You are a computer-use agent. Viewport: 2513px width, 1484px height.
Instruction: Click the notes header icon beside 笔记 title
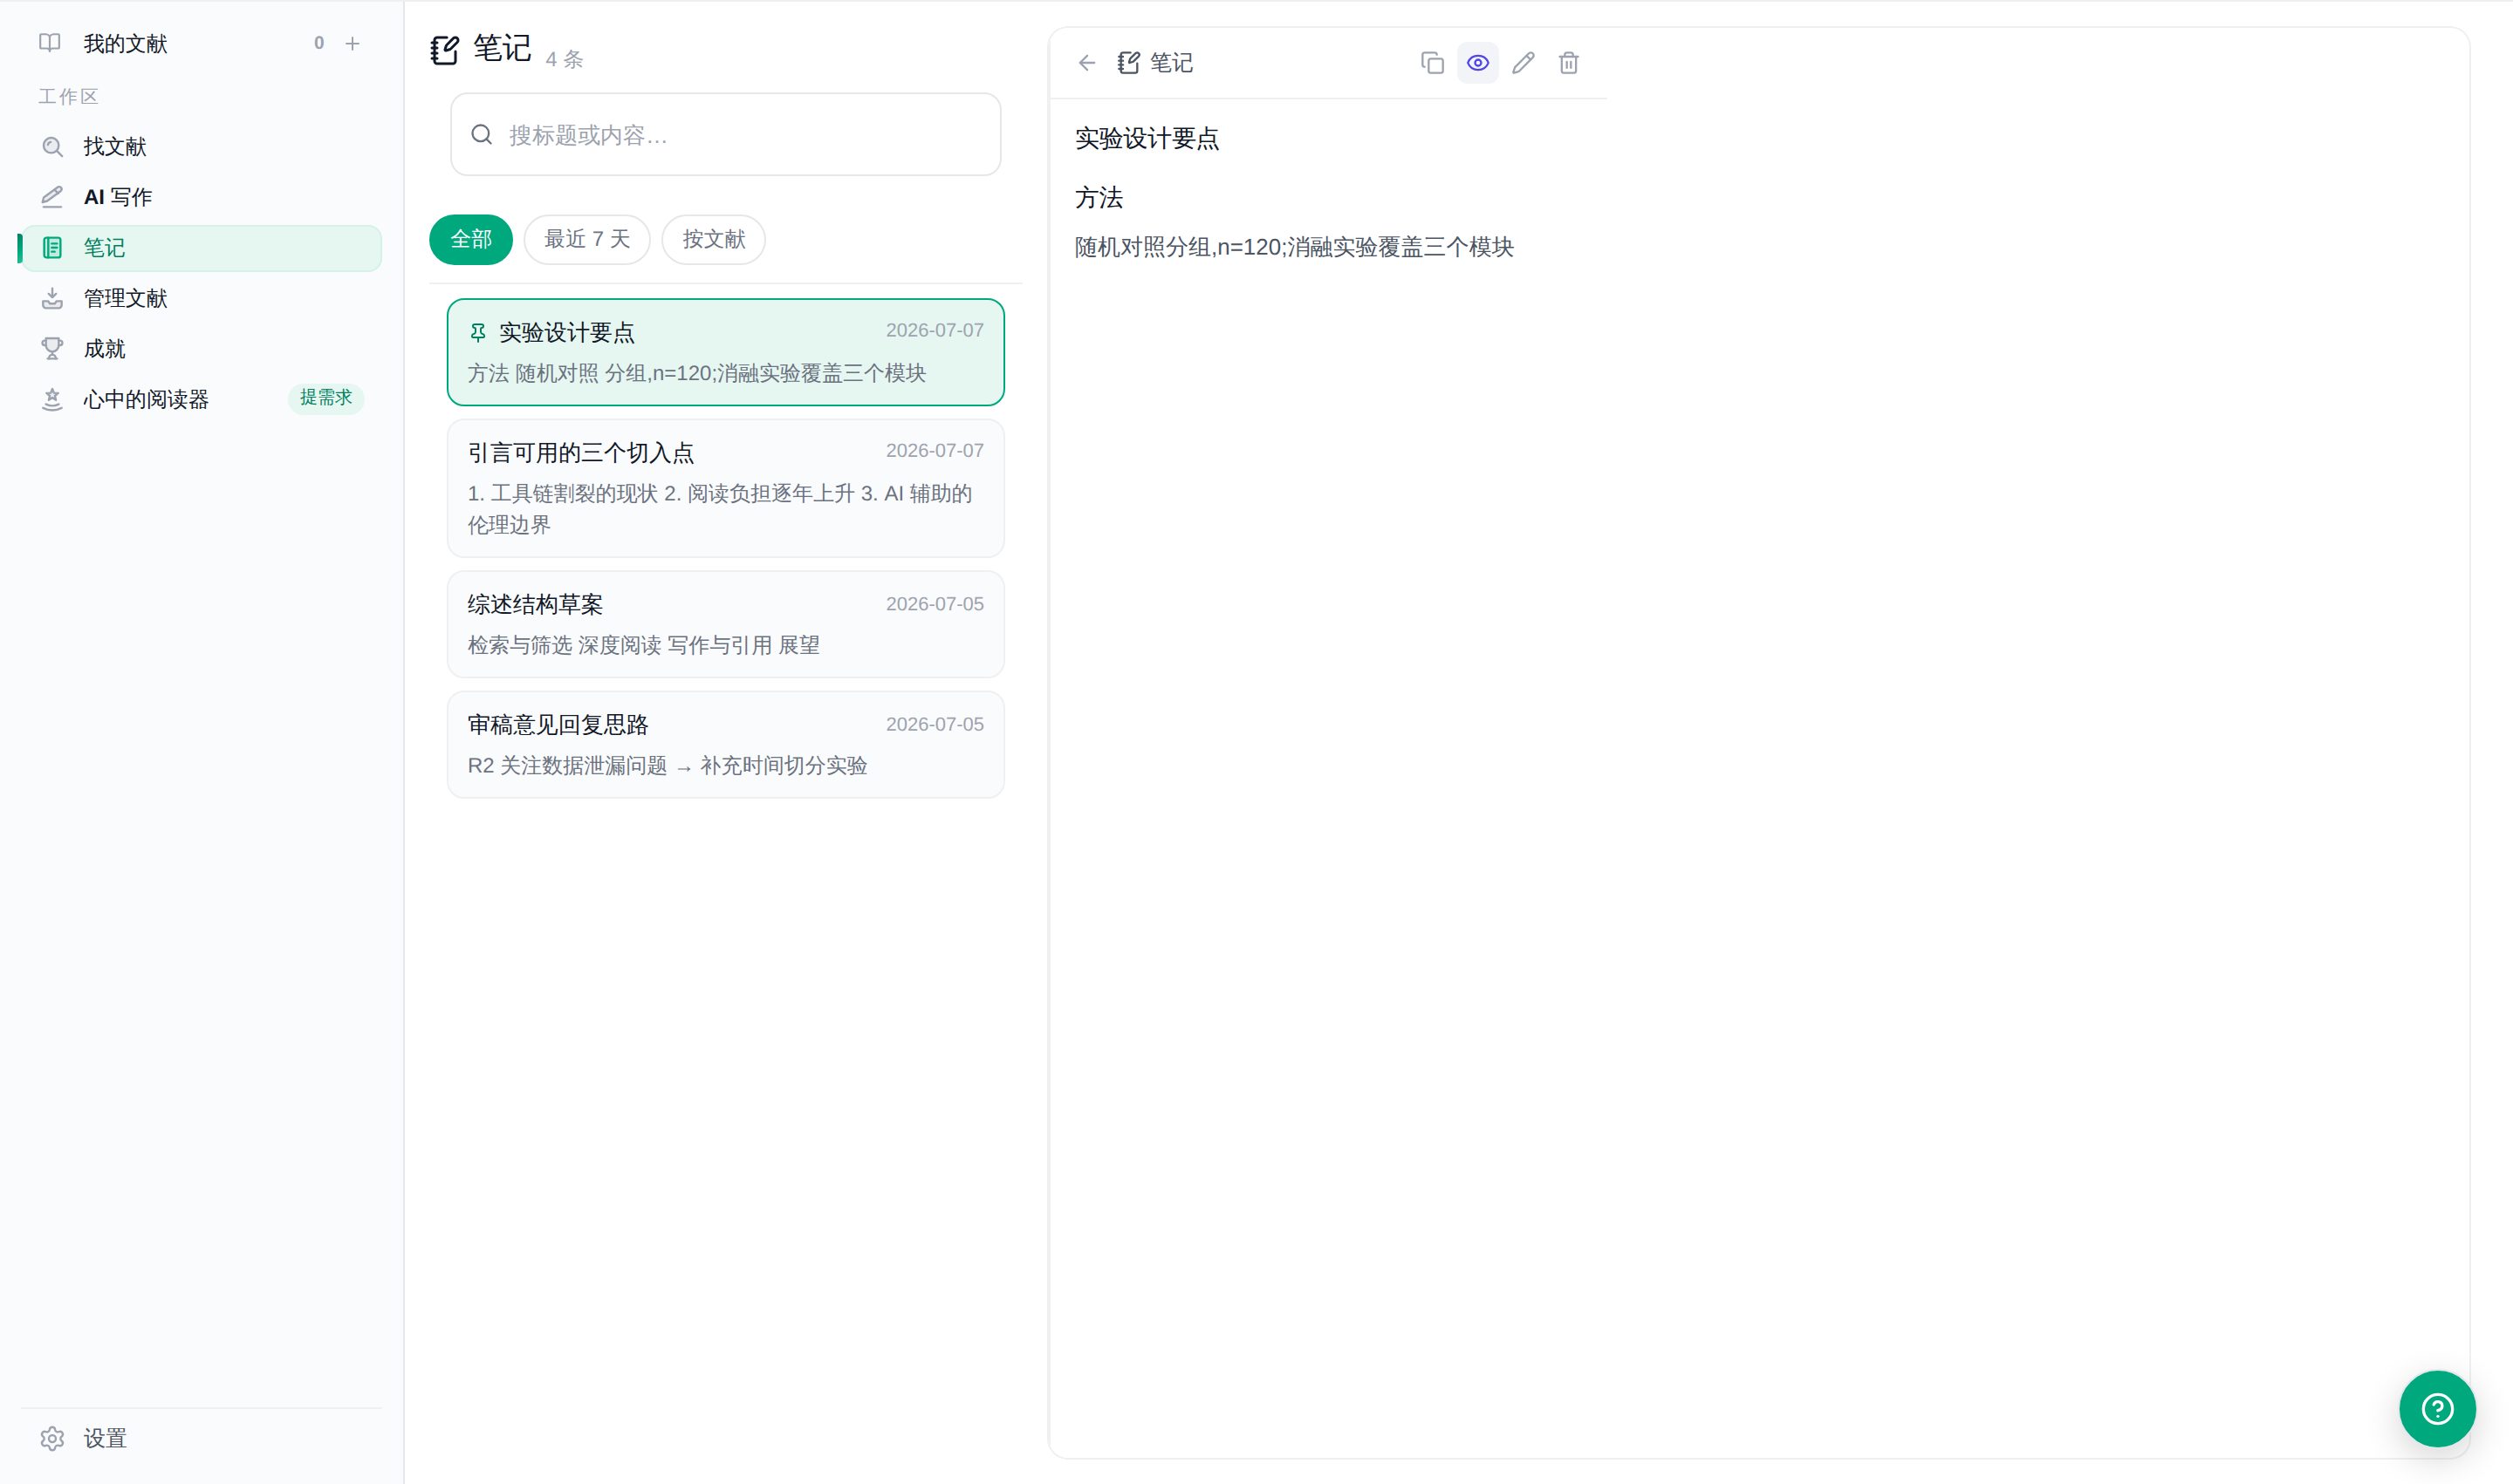pyautogui.click(x=444, y=49)
